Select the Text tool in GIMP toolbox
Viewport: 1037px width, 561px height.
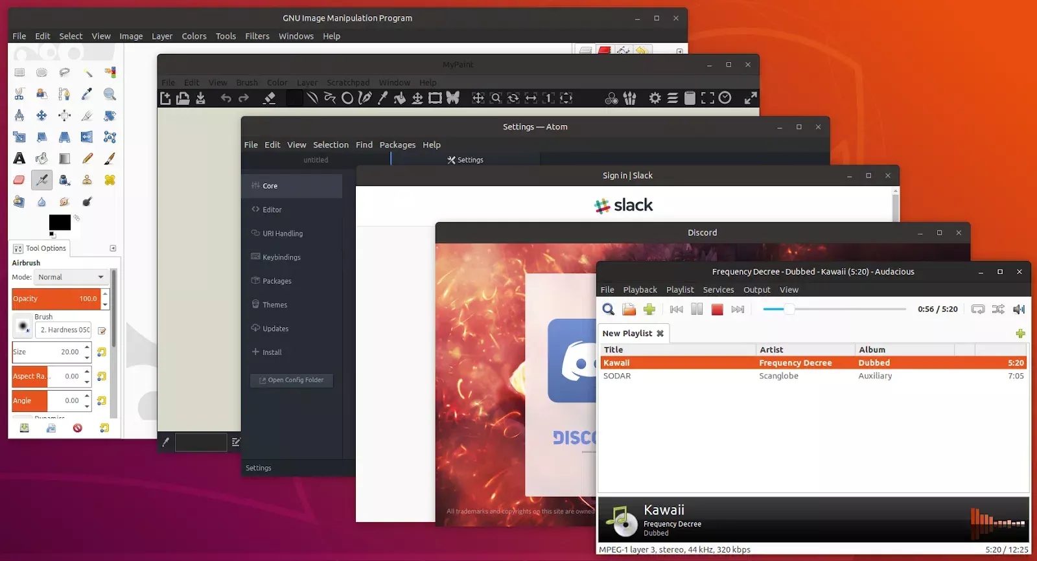tap(19, 158)
